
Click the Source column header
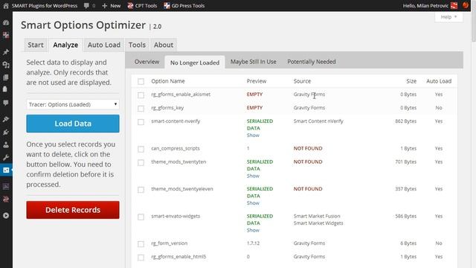click(302, 81)
